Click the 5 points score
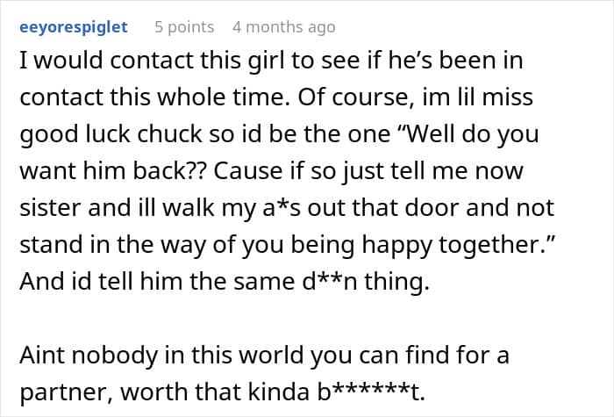Image resolution: width=614 pixels, height=417 pixels. (x=184, y=27)
